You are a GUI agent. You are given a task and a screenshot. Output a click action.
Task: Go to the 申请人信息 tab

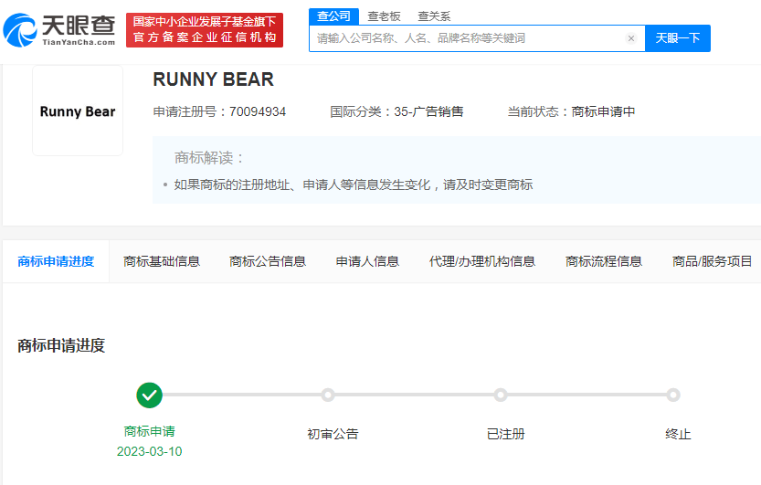click(367, 261)
